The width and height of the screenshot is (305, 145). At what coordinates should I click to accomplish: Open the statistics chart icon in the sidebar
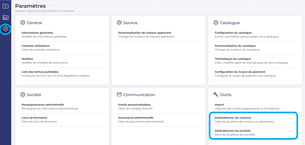click(6, 17)
